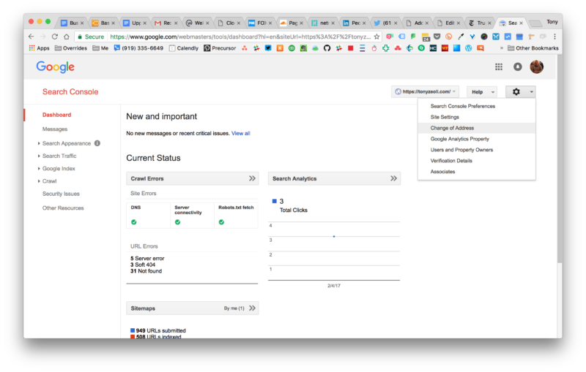Click the Sitemaps double-arrow icon
The image size is (586, 372).
[x=252, y=308]
